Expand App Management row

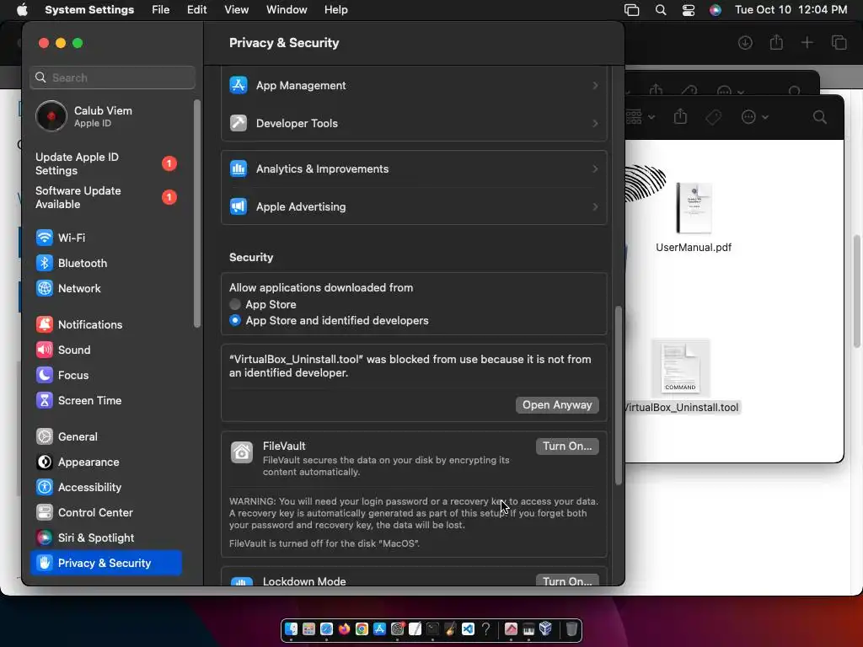[414, 85]
